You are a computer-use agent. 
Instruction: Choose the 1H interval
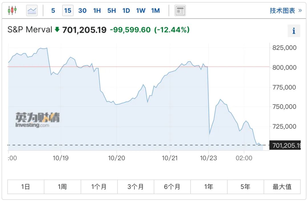(97, 11)
